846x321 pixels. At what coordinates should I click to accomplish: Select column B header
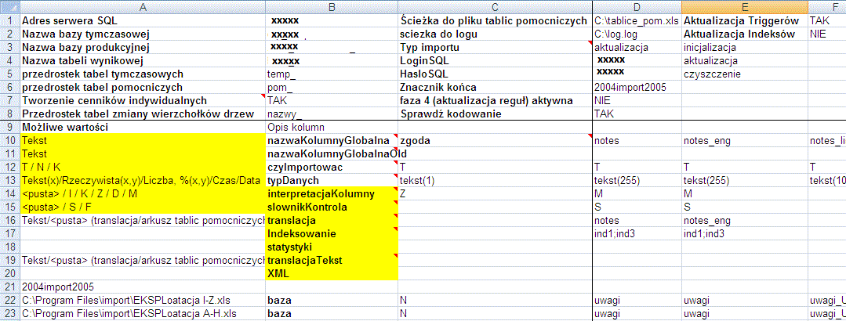(x=332, y=7)
